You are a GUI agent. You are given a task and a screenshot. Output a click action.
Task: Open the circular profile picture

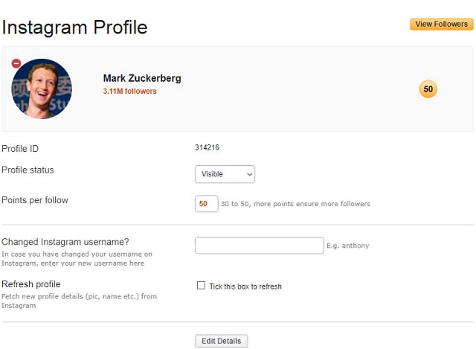pyautogui.click(x=42, y=89)
